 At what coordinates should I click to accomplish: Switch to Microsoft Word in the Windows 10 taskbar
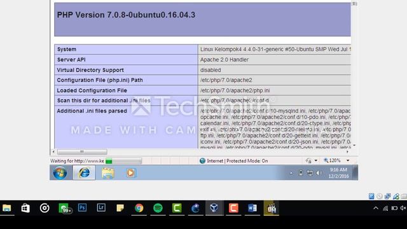click(252, 208)
